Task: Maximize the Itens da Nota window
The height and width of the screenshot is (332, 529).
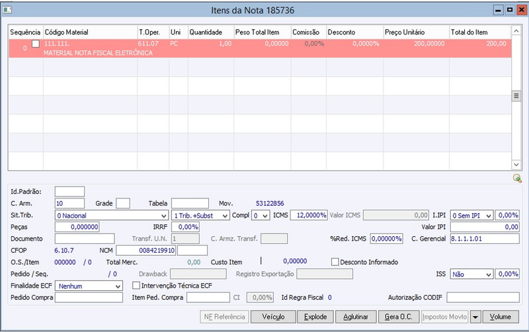Action: 510,10
